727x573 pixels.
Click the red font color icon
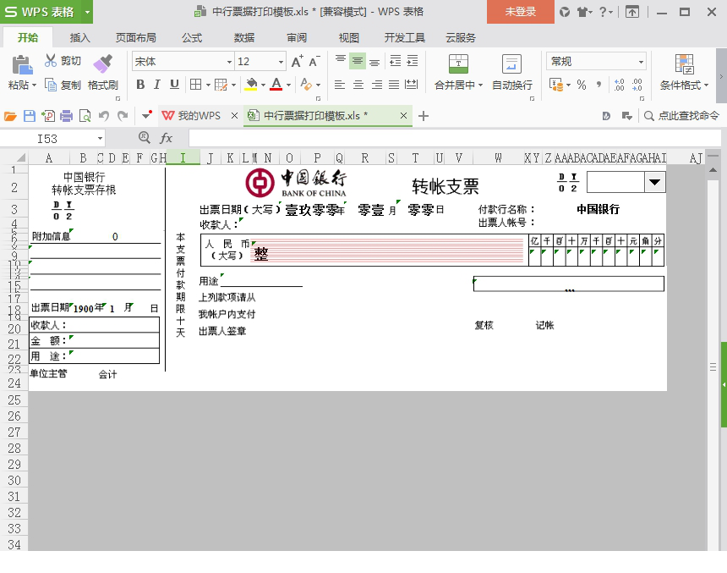coord(276,85)
